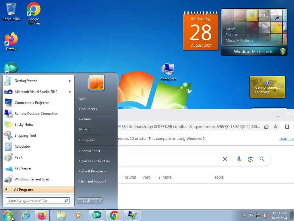Switch to Firefox in the taskbar

pos(42,215)
